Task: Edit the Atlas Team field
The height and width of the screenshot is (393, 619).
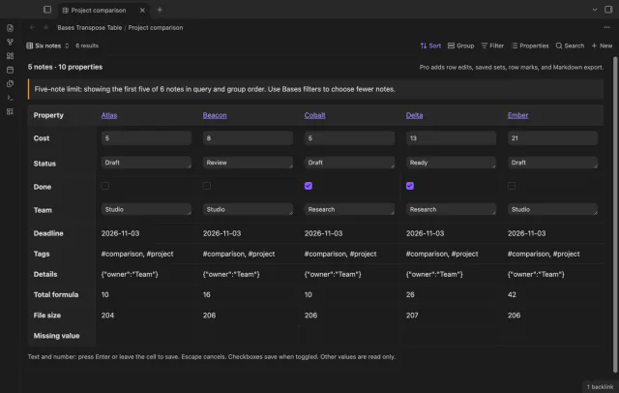Action: (x=146, y=209)
